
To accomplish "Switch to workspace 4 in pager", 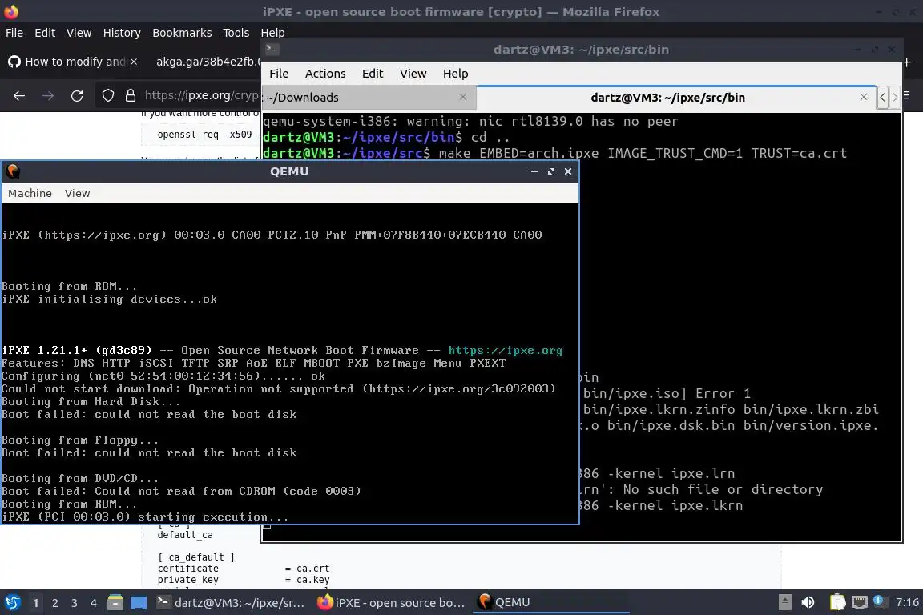I will (93, 603).
